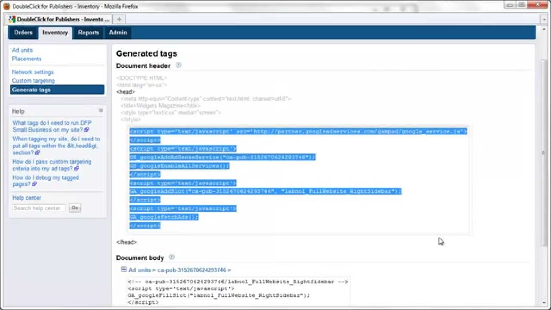The width and height of the screenshot is (551, 310).
Task: Click external link icon after 'DFP Small Business' question
Action: pos(87,130)
